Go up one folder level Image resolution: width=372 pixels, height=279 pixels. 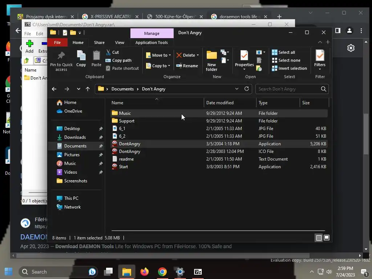click(88, 89)
